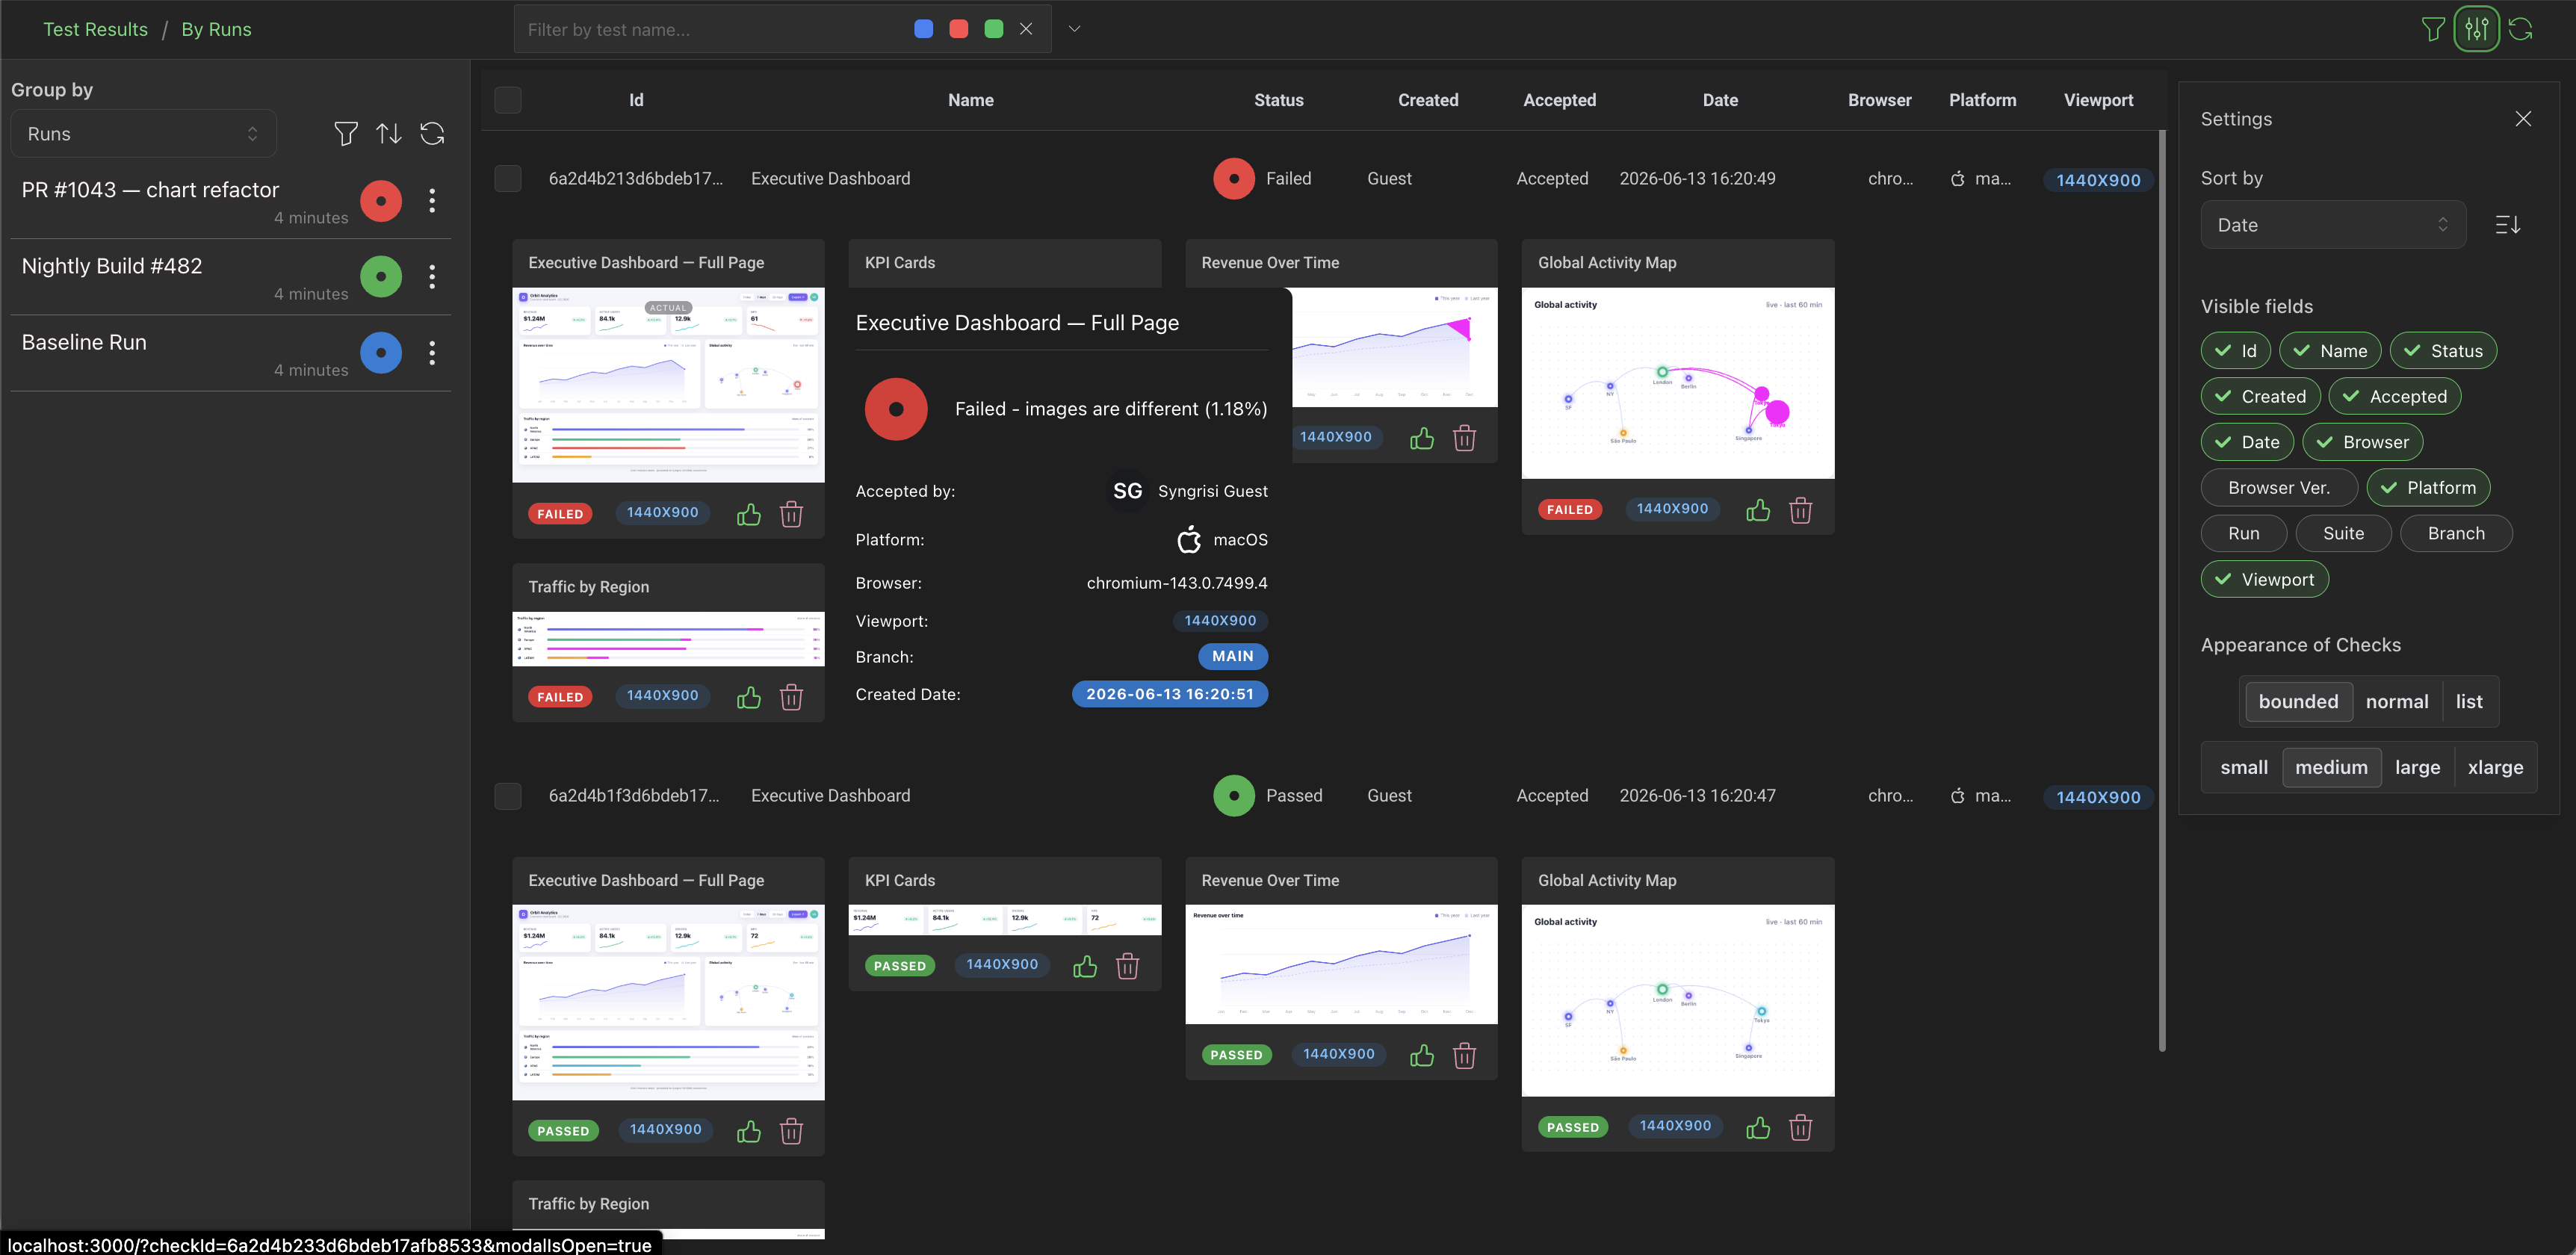Delete the passed Global Activity Map check
2576x1255 pixels.
pos(1800,1128)
